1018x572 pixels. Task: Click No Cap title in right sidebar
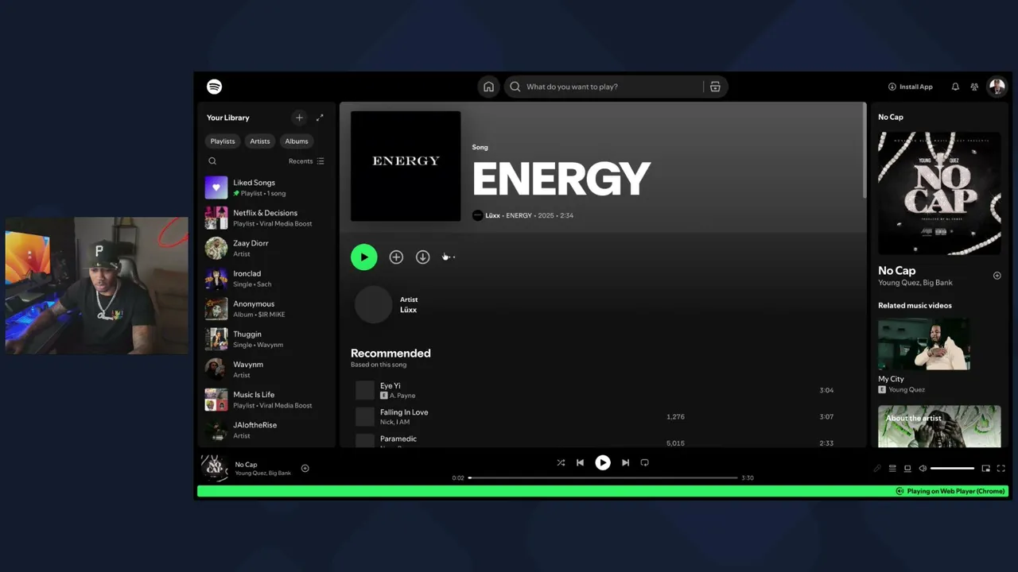[x=896, y=271]
